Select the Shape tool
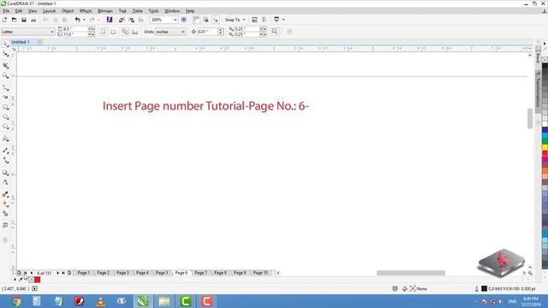 pos(5,54)
